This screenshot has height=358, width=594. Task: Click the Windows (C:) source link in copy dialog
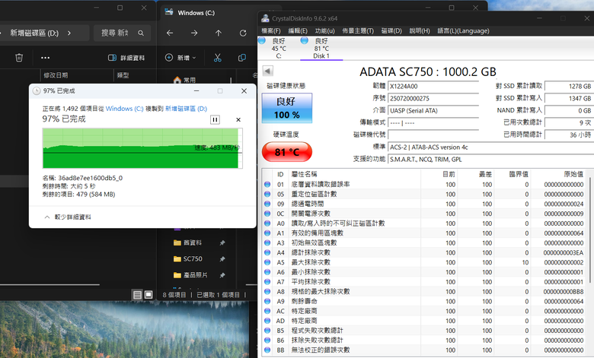coord(124,109)
